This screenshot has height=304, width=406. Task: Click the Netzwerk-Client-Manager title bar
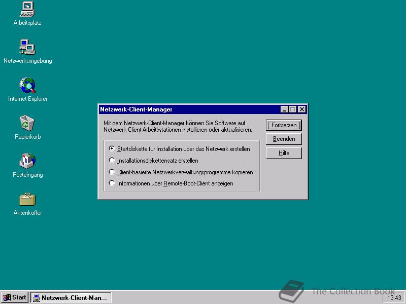[189, 109]
